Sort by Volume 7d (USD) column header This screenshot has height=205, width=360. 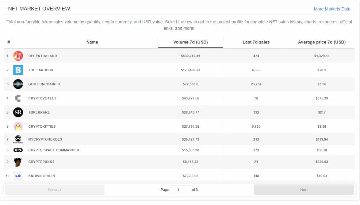tap(190, 42)
